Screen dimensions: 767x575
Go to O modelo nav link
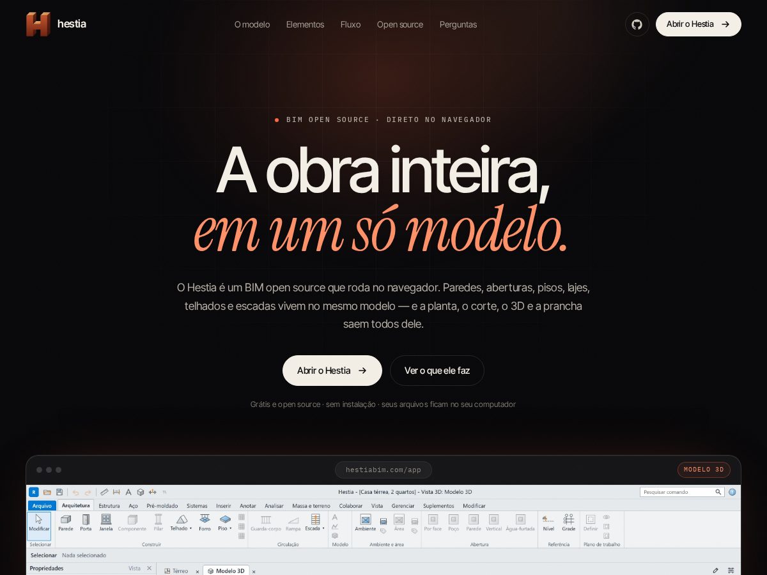[x=252, y=24]
